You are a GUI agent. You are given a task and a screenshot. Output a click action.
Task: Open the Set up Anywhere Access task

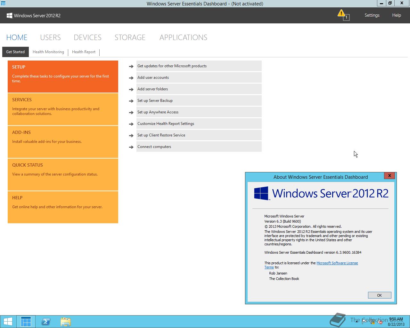(x=199, y=112)
